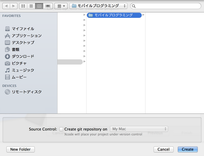This screenshot has height=156, width=204.
Task: Select the モバイルプログラミング folder in column
Action: pos(114,15)
